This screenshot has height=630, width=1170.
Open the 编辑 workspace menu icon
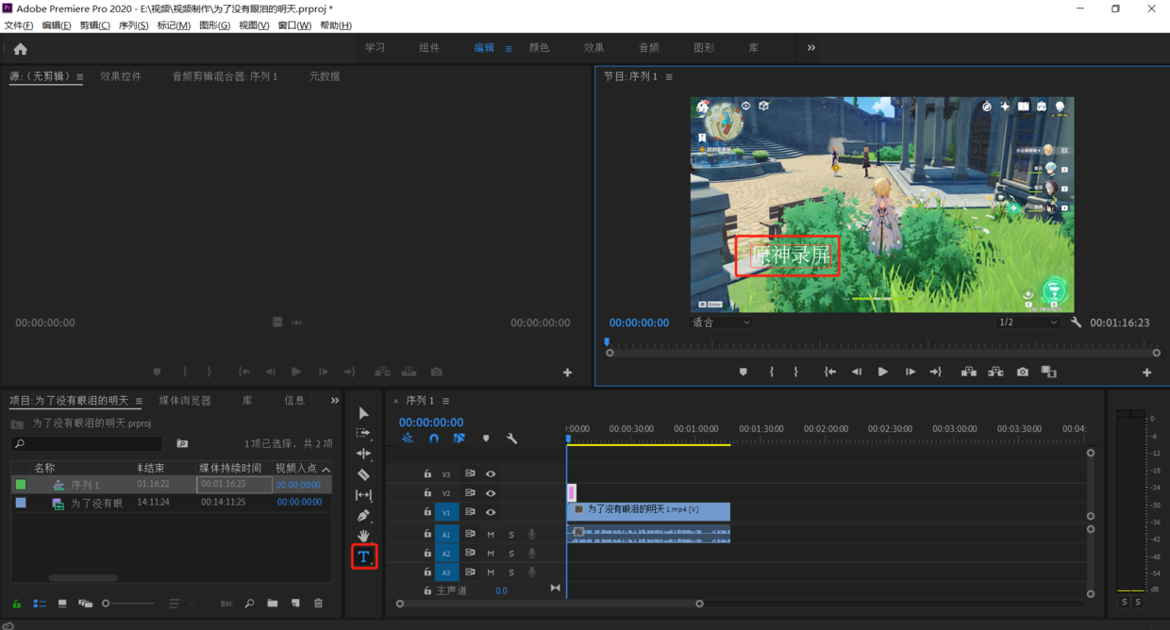(509, 48)
